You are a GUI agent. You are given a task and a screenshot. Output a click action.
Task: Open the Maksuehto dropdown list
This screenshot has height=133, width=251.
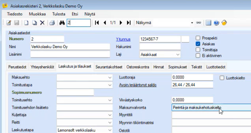coord(110,77)
